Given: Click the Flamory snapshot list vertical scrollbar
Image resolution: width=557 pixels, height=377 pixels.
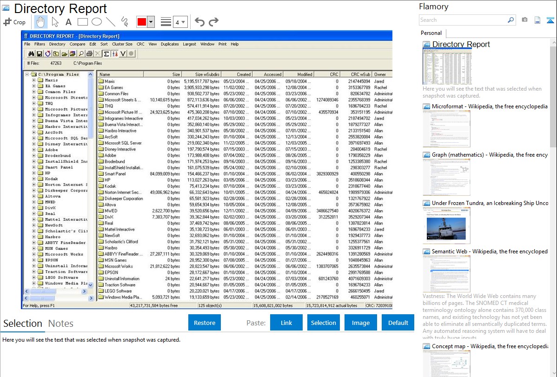Looking at the screenshot, I should pos(553,96).
